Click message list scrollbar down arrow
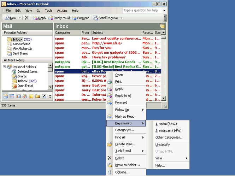235x176 pixels. click(164, 98)
